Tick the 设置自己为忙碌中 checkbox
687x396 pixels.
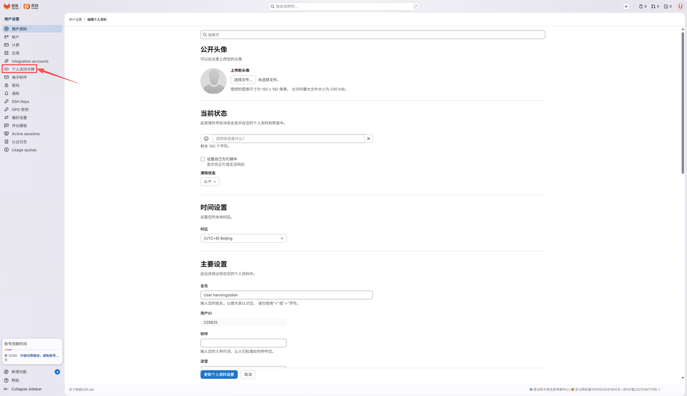(203, 159)
